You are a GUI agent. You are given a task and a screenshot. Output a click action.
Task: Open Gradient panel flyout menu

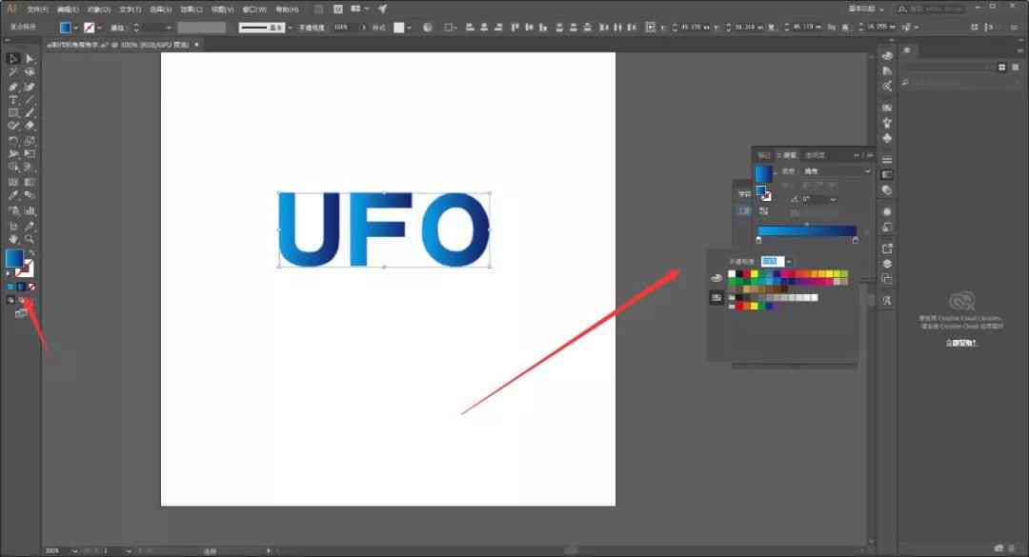coord(870,155)
